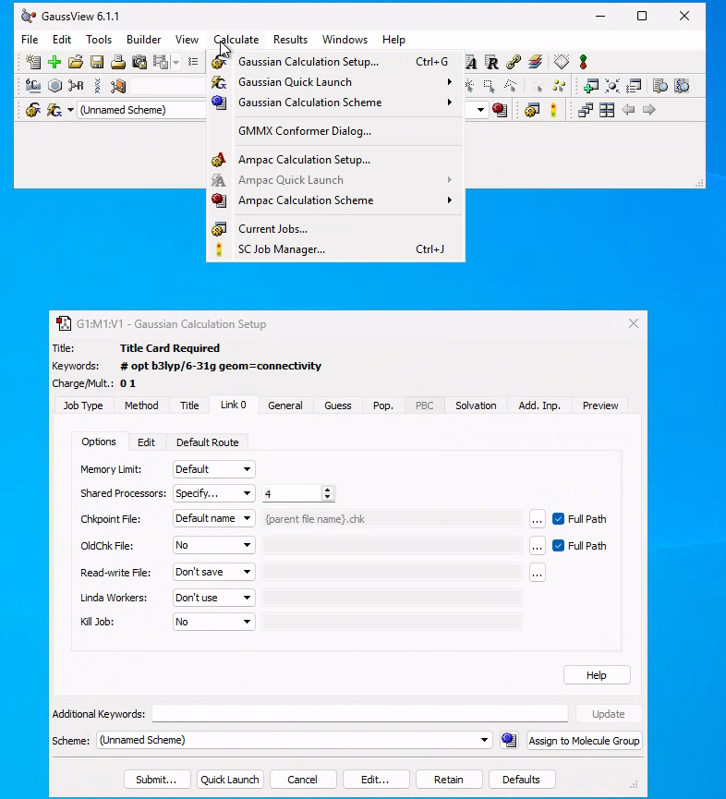Click the rubber-band rectangle selection tool
The image size is (726, 799).
[x=490, y=86]
